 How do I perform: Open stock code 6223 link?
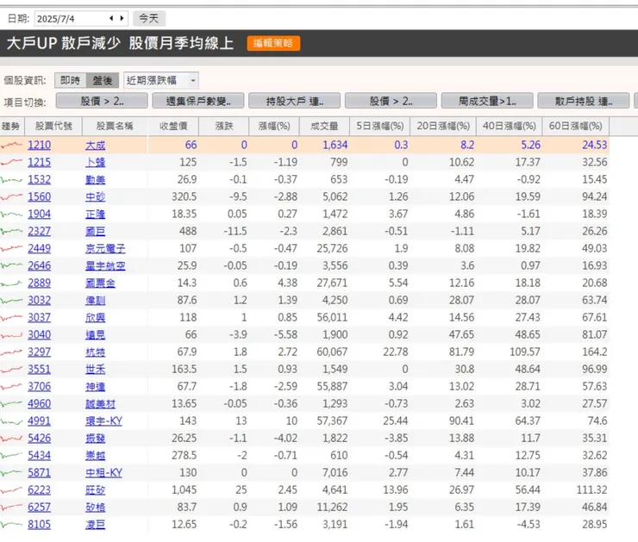pyautogui.click(x=39, y=490)
